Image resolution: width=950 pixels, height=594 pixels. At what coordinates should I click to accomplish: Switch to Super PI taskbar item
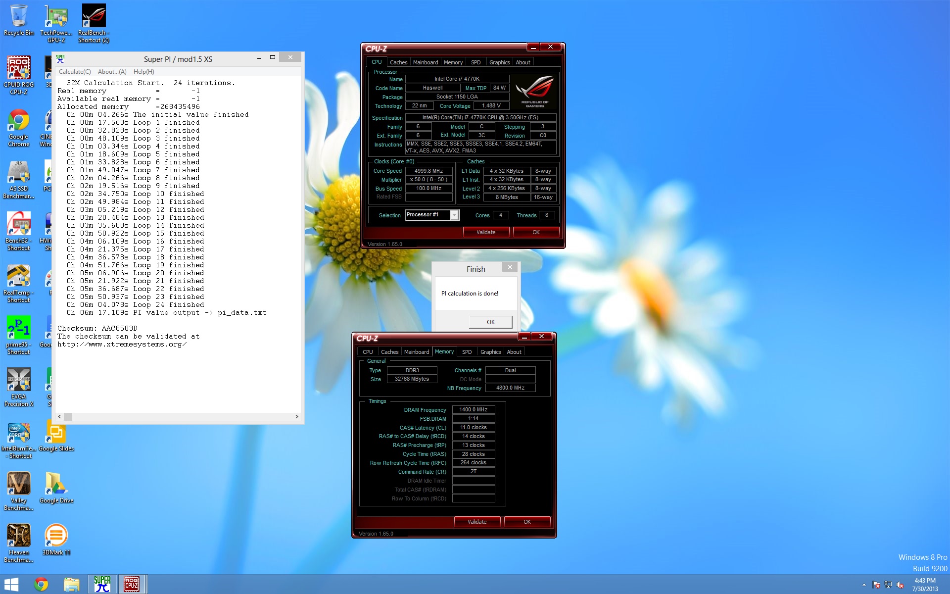coord(102,585)
